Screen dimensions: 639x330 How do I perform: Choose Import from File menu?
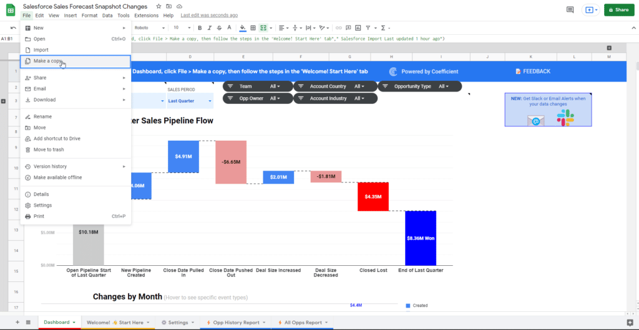pos(76,50)
